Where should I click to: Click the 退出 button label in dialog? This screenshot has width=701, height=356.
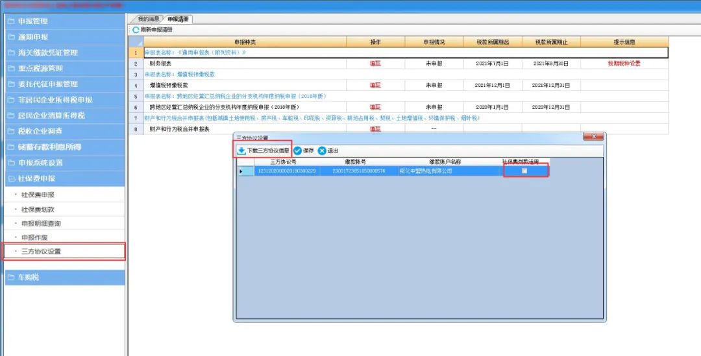pos(333,151)
